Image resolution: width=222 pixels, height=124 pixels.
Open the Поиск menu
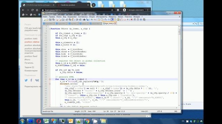tap(59, 17)
